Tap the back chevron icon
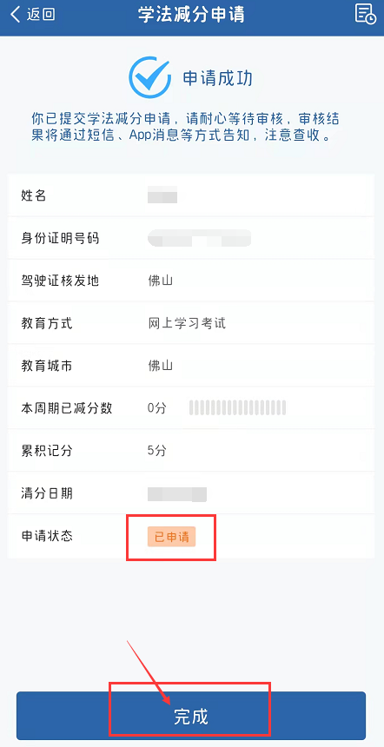Screen dimensions: 384x747 coord(16,14)
